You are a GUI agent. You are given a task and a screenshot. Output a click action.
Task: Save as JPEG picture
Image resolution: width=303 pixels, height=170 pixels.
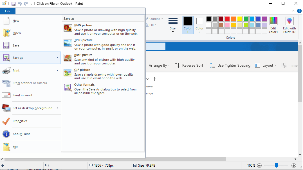(x=103, y=44)
